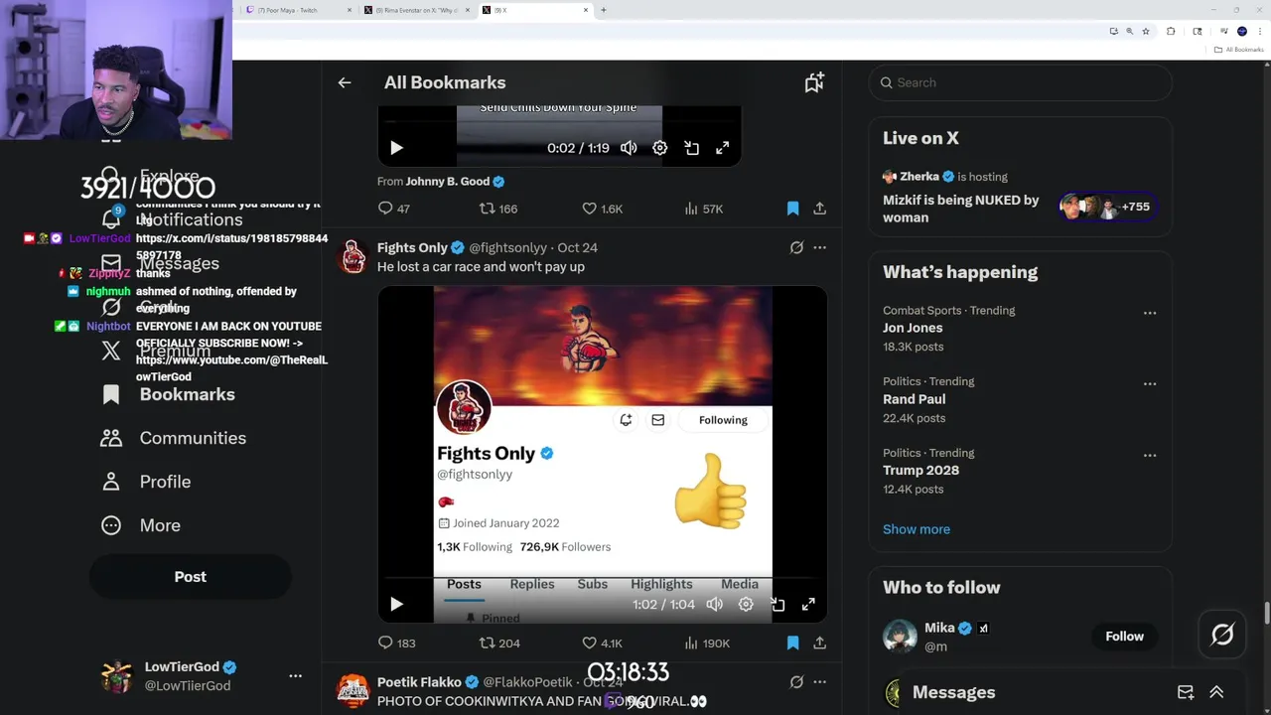Click Grok explain icon on Fights Only post
This screenshot has height=715, width=1271.
[x=796, y=247]
